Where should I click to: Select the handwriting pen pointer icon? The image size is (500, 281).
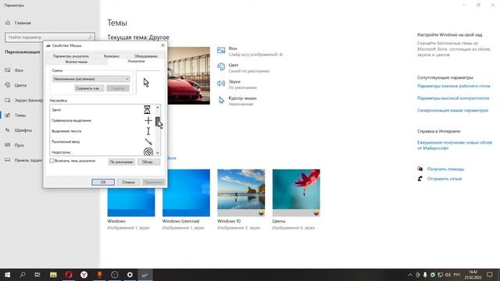148,141
